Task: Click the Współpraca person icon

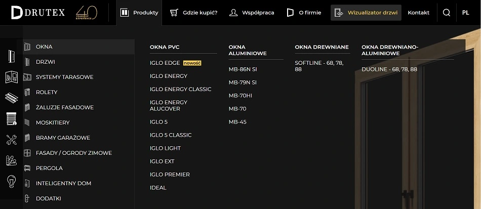Action: (233, 13)
